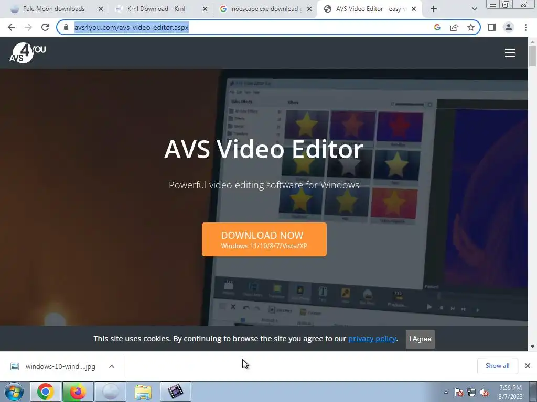Expand the tab search chevron

tap(474, 9)
